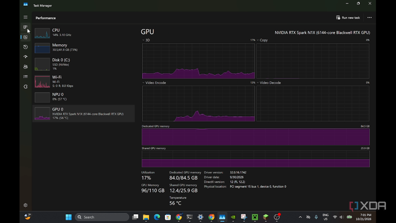Image resolution: width=396 pixels, height=223 pixels.
Task: Open the Wi-Fi network tray icon
Action: [x=335, y=217]
